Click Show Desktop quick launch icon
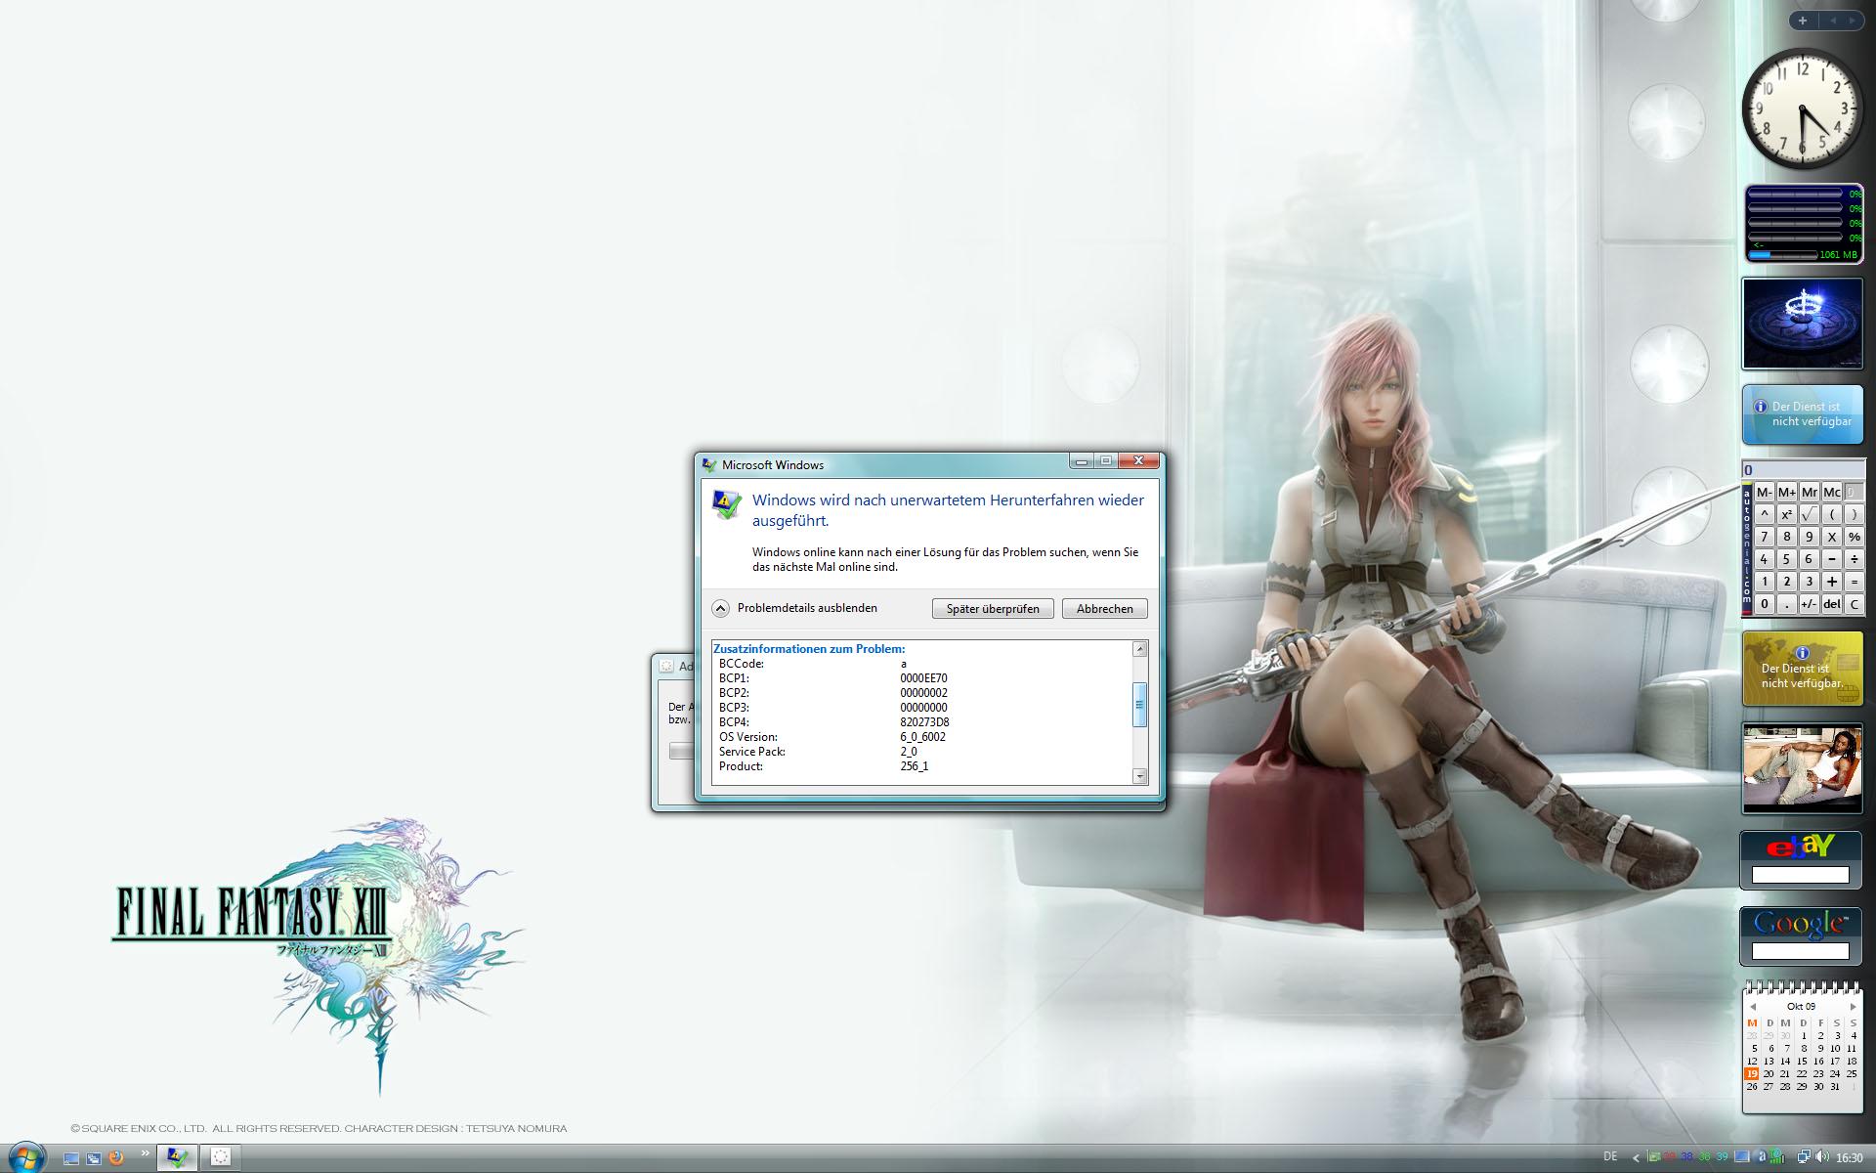This screenshot has height=1173, width=1876. click(70, 1158)
